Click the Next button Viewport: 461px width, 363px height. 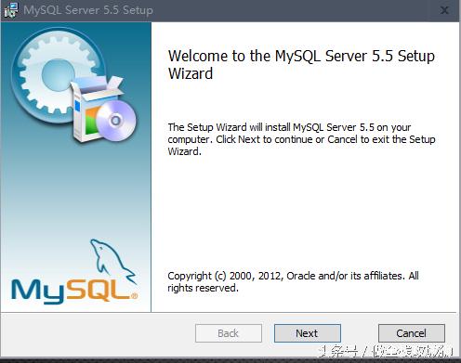308,333
